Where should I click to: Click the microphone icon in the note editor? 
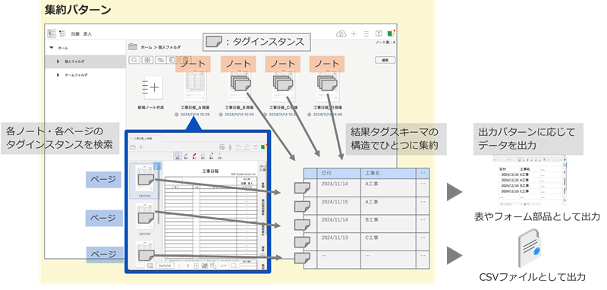tap(230, 147)
